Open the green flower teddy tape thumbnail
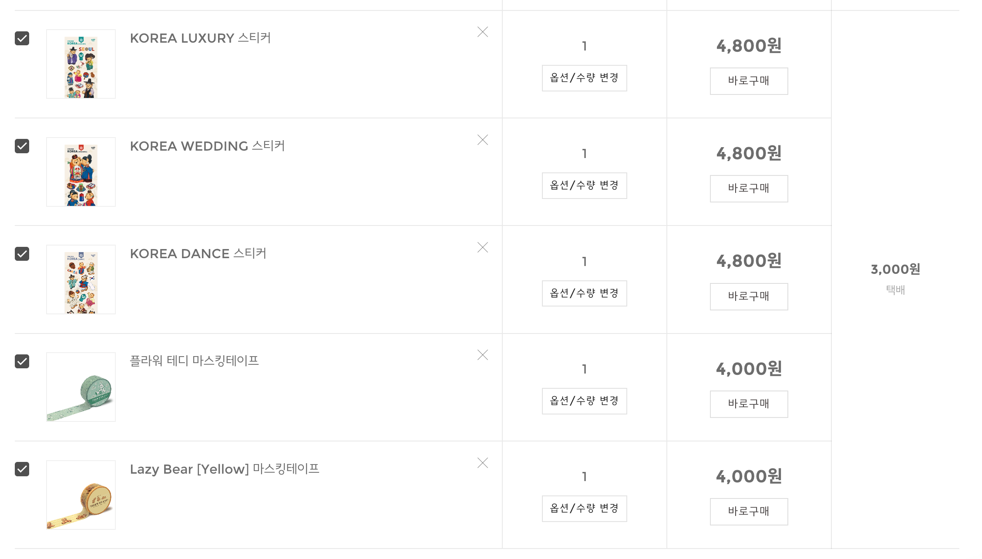 click(81, 387)
